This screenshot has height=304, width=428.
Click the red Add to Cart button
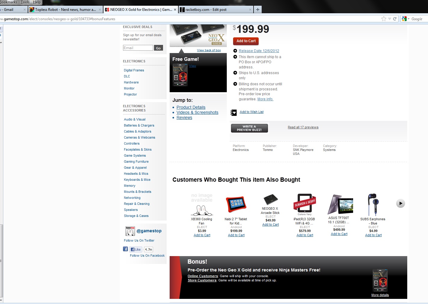point(246,41)
